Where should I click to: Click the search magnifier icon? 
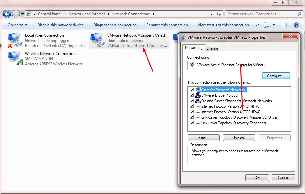299,14
